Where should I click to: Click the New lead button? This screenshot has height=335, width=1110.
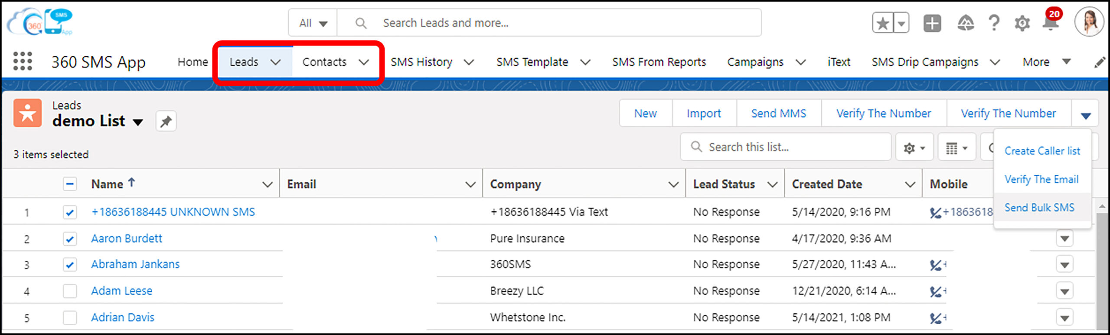point(646,113)
